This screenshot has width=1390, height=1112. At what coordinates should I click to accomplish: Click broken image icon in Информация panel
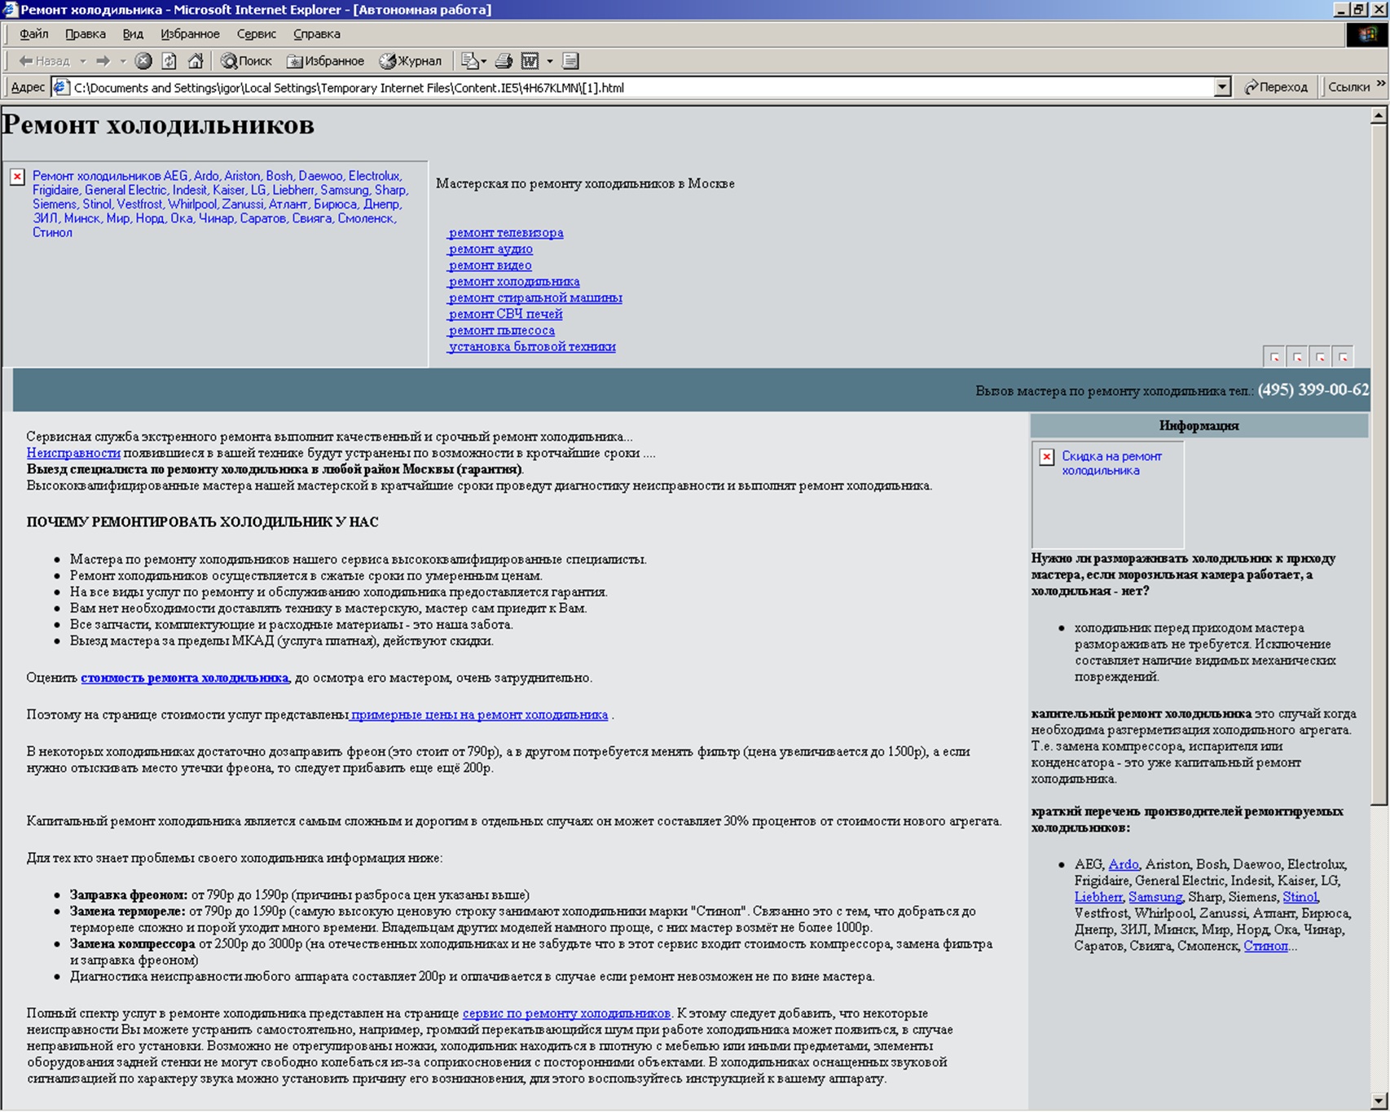click(1047, 457)
